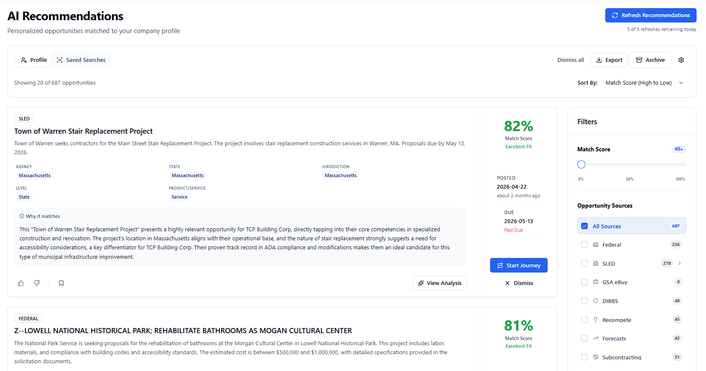Image resolution: width=706 pixels, height=371 pixels.
Task: Click Refresh Recommendations button
Action: (651, 15)
